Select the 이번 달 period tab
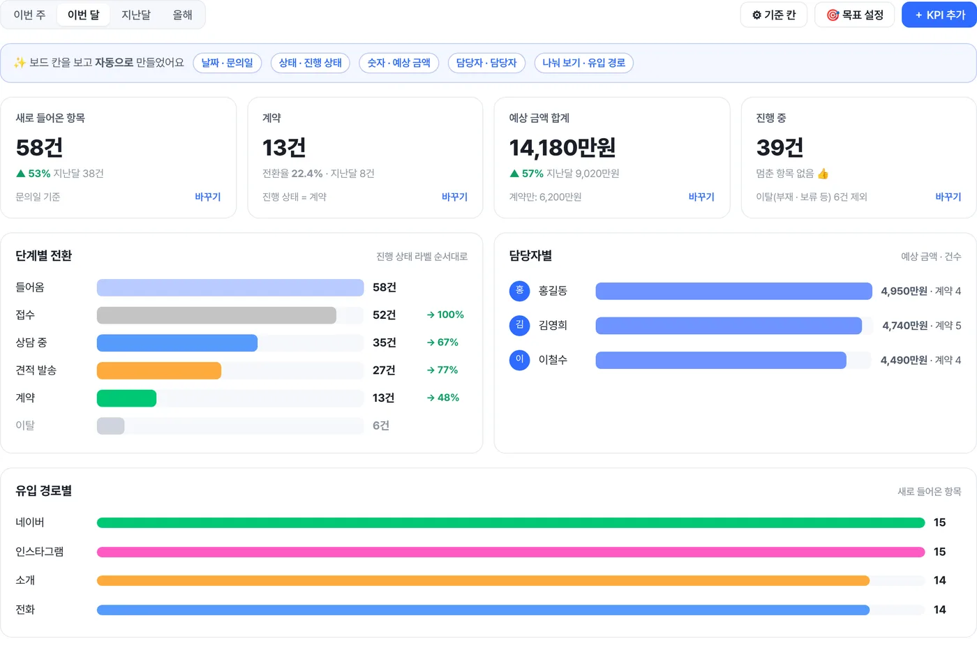 84,15
